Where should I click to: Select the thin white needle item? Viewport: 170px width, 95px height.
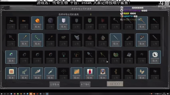116,37
